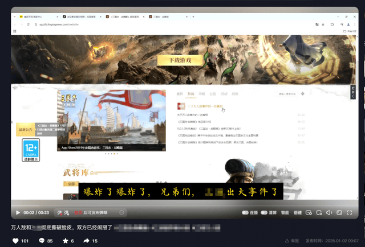The image size is (365, 247).
Task: Open the highlighted gold headline news link
Action: [x=205, y=106]
